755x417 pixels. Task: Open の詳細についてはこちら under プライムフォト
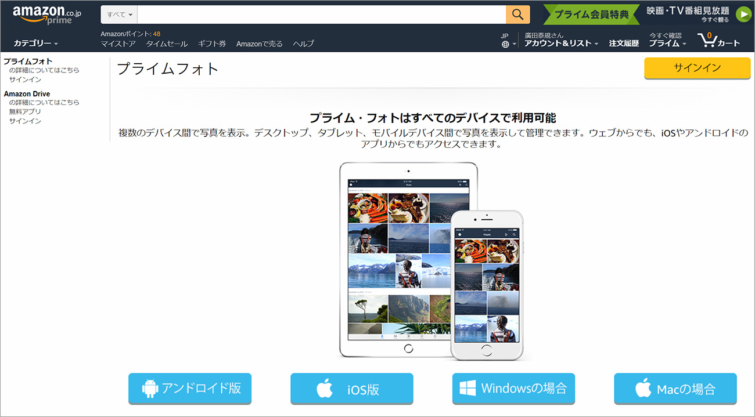[x=44, y=70]
